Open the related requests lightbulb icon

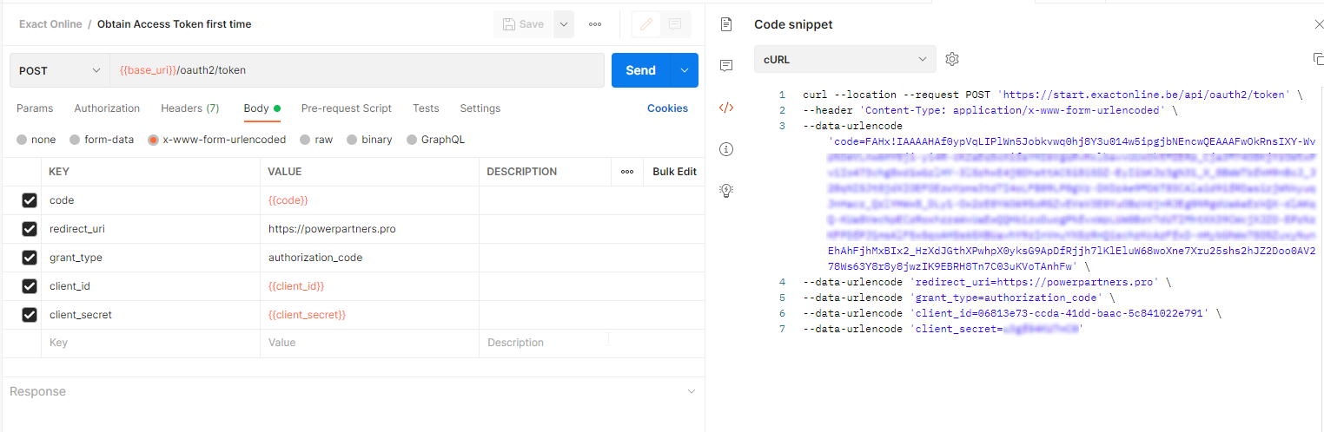pyautogui.click(x=727, y=191)
